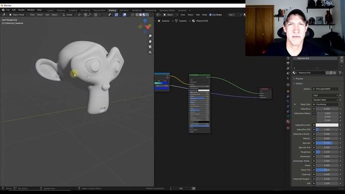This screenshot has height=194, width=345.
Task: Switch to the Layout workspace tab
Action: point(50,10)
